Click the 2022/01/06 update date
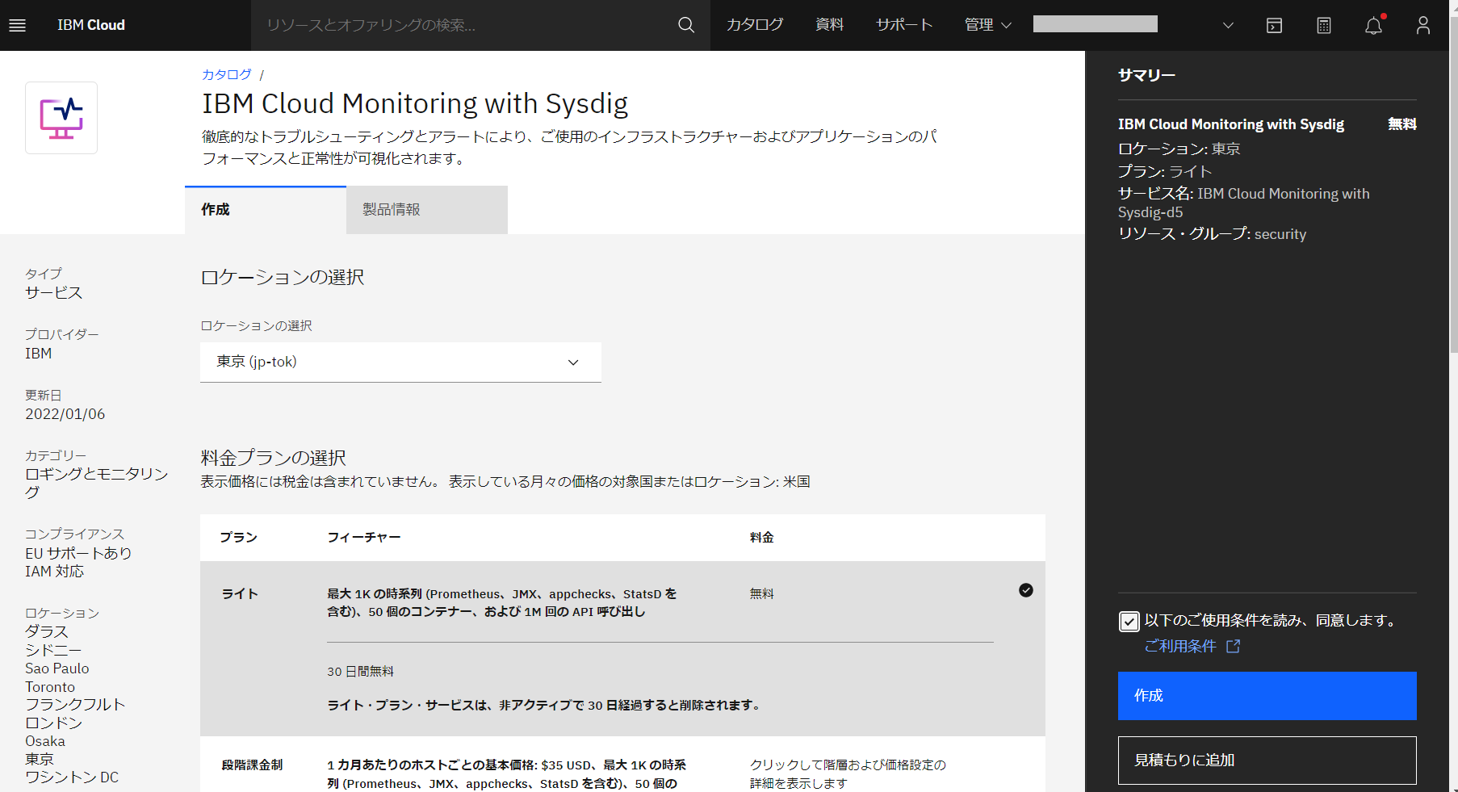The height and width of the screenshot is (792, 1458). tap(65, 414)
